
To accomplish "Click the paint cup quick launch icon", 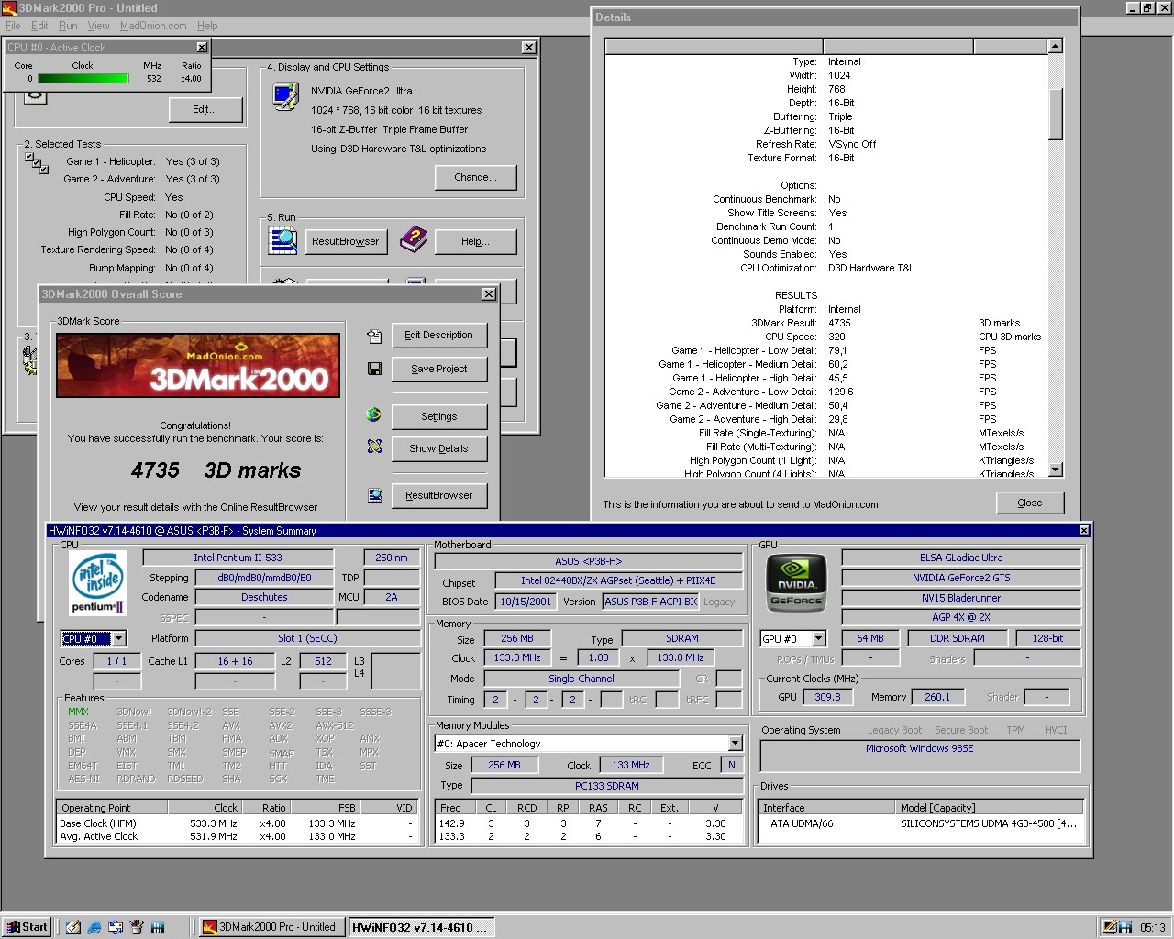I will pos(137,927).
